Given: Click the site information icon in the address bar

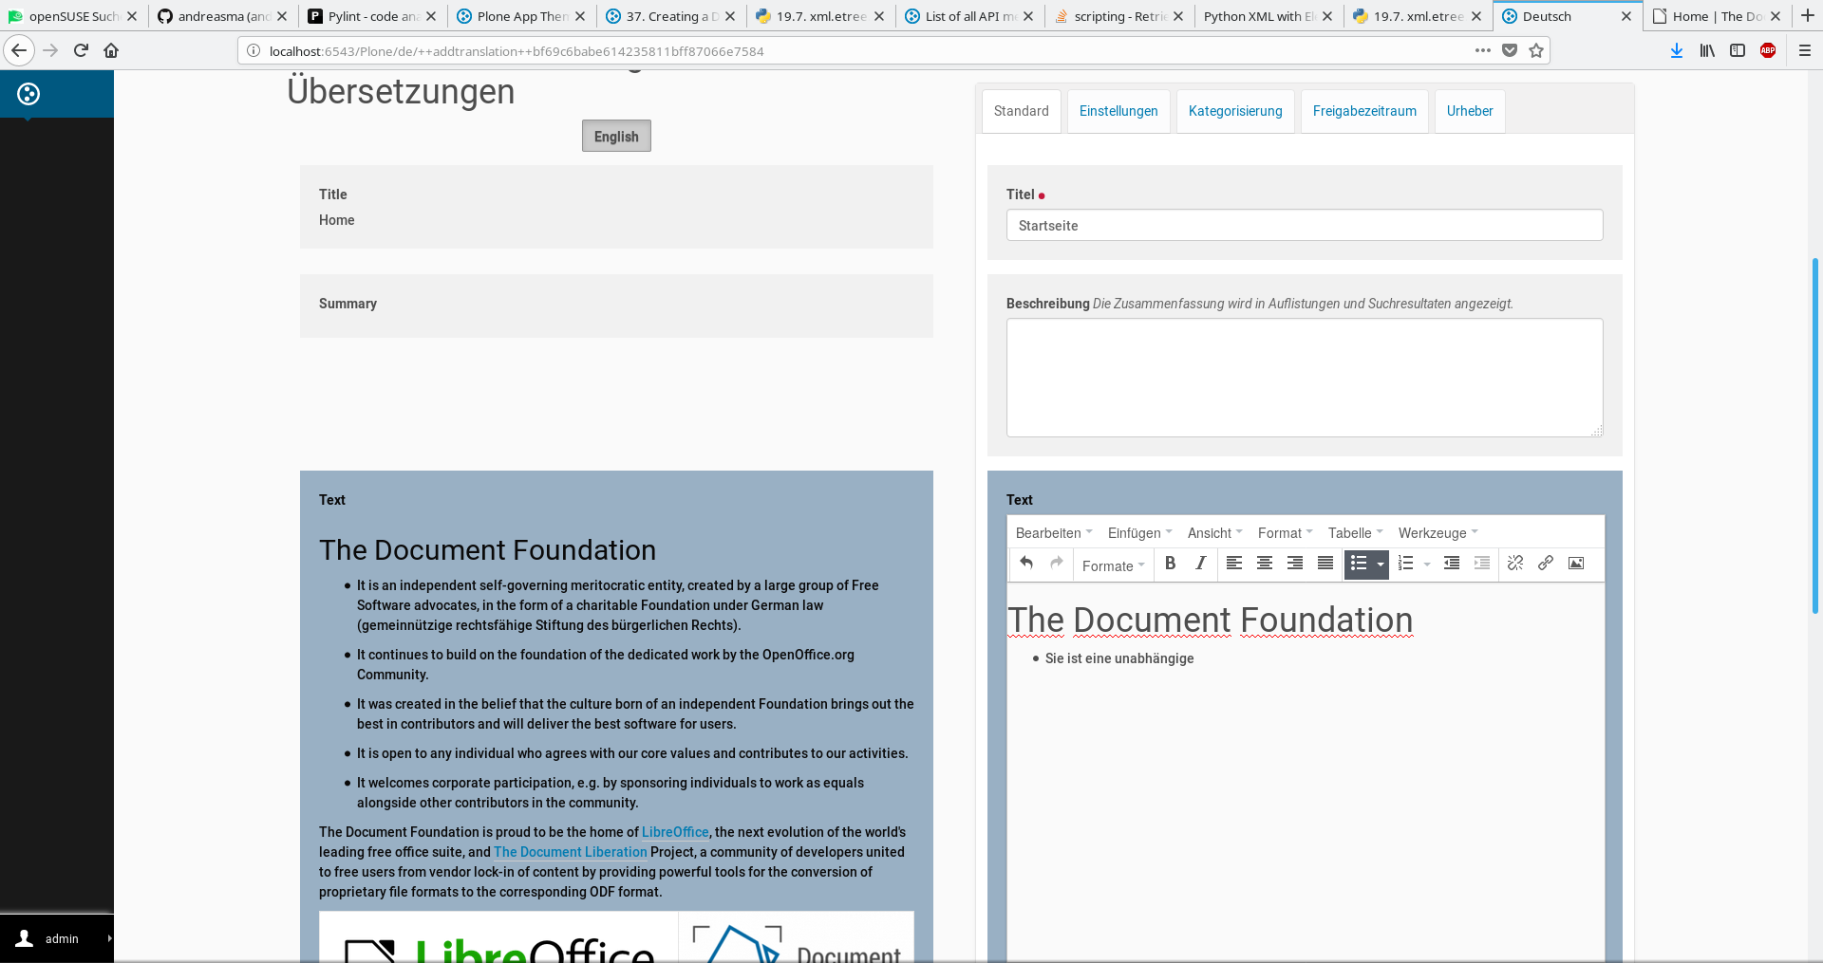Looking at the screenshot, I should tap(254, 50).
